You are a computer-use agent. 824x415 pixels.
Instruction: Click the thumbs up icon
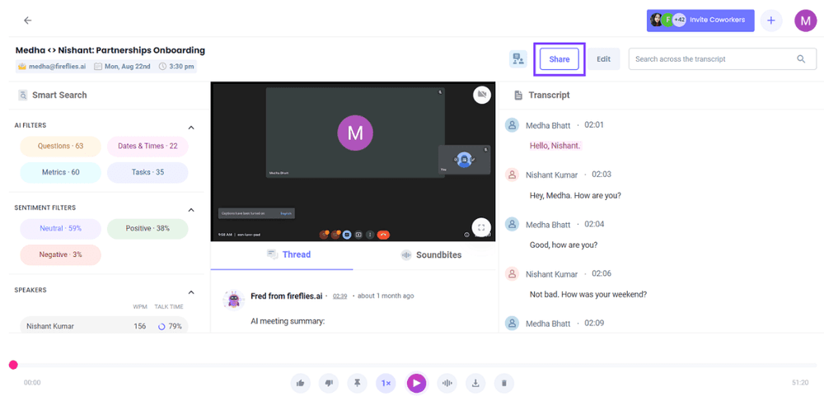click(x=301, y=383)
